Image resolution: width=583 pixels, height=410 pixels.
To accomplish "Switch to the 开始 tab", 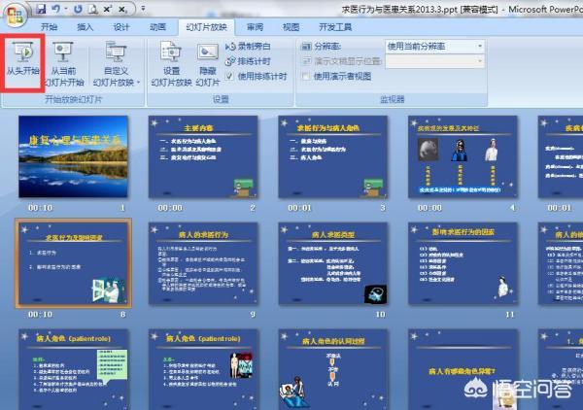I will click(x=49, y=27).
